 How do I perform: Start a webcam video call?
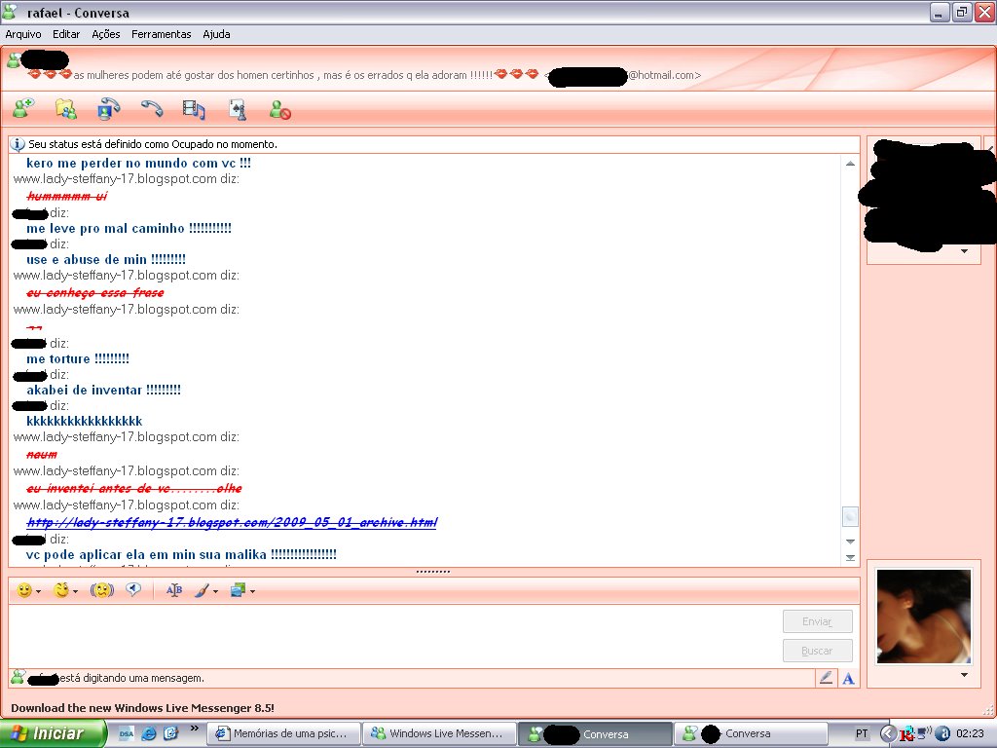(x=109, y=109)
